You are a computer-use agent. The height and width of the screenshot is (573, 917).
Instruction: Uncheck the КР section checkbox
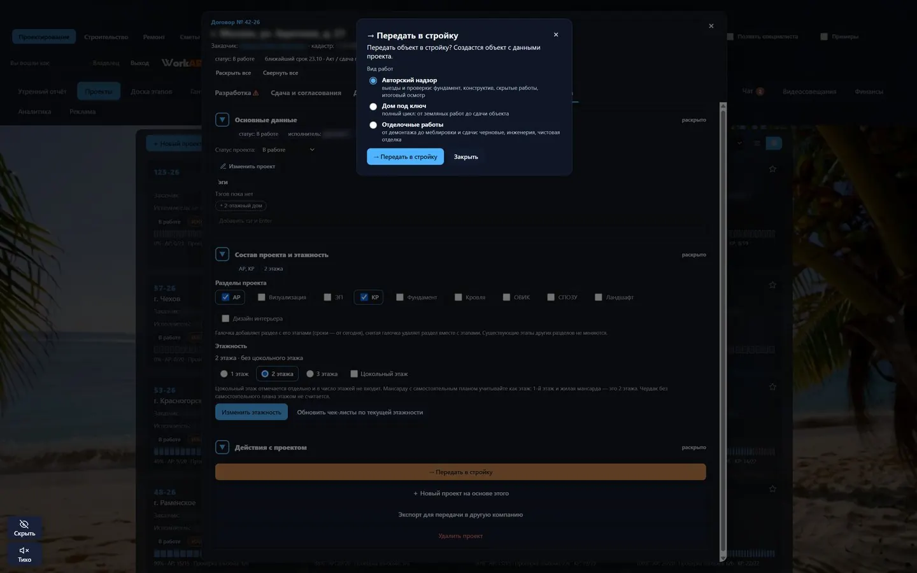(364, 297)
